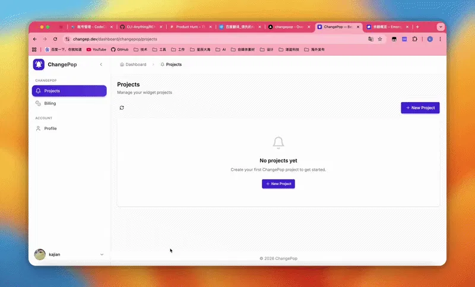
Task: Open the AI bookmark folder
Action: click(x=221, y=50)
